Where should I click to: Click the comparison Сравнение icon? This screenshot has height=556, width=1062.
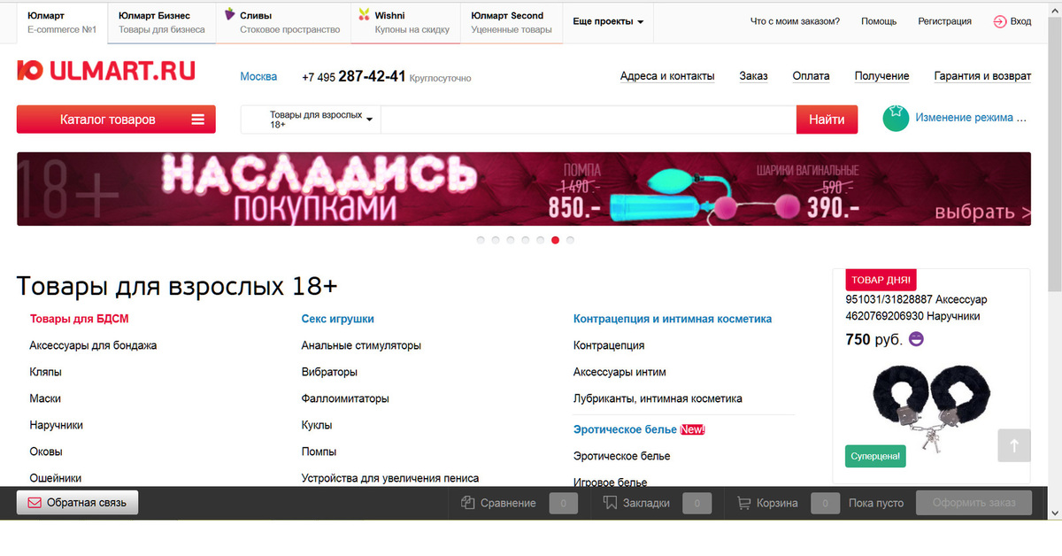click(469, 503)
